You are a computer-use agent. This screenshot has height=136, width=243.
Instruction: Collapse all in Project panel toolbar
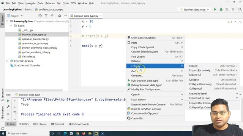point(52,16)
